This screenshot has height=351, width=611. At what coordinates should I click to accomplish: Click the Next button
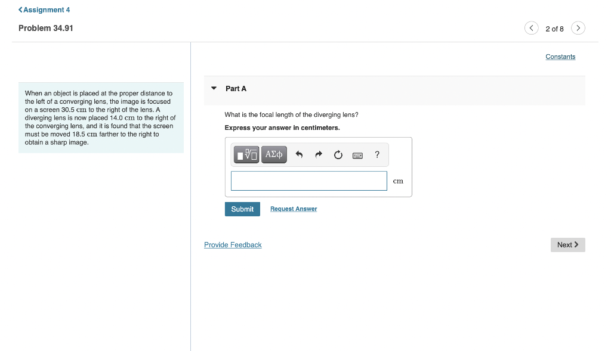tap(568, 245)
